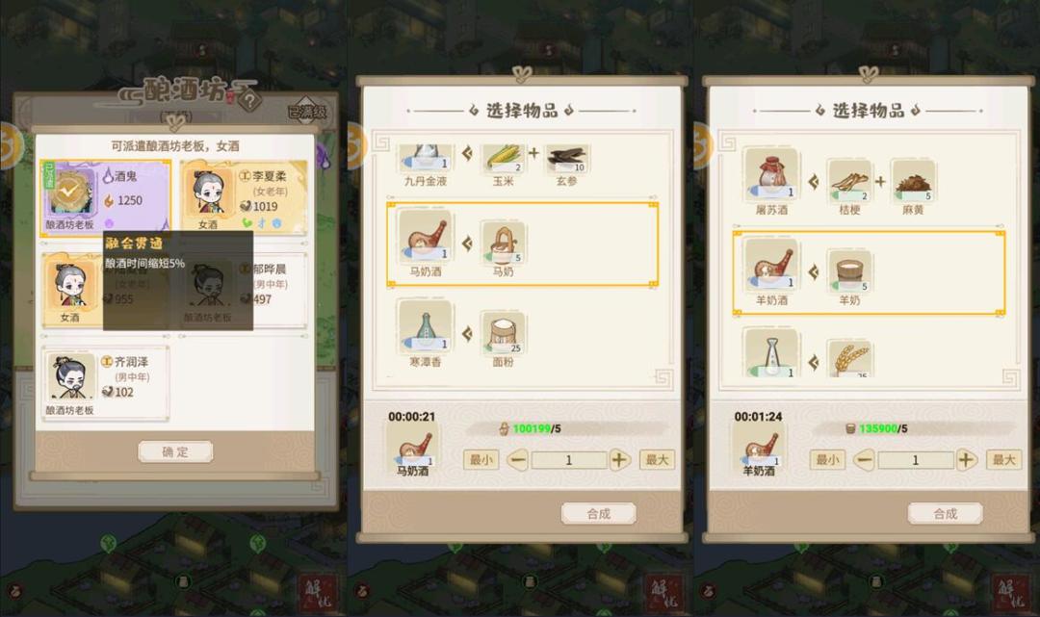Click the 九丹金液 wine icon
This screenshot has width=1040, height=617.
[426, 159]
